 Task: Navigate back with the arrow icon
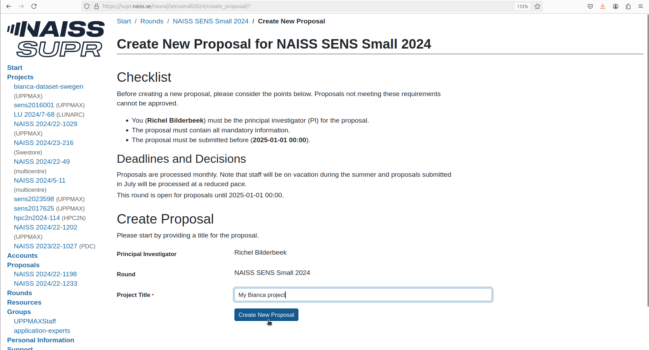click(x=9, y=6)
